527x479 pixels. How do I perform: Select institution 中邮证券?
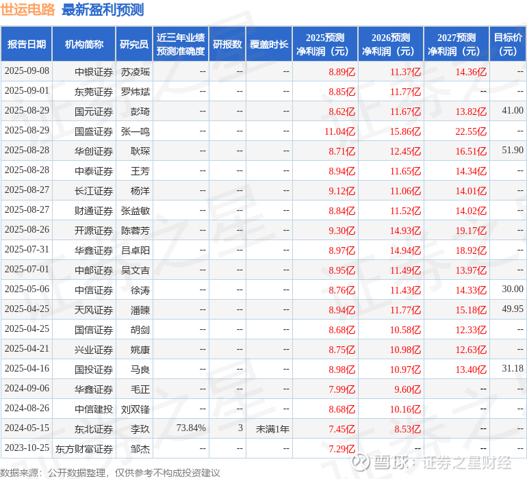pos(94,270)
